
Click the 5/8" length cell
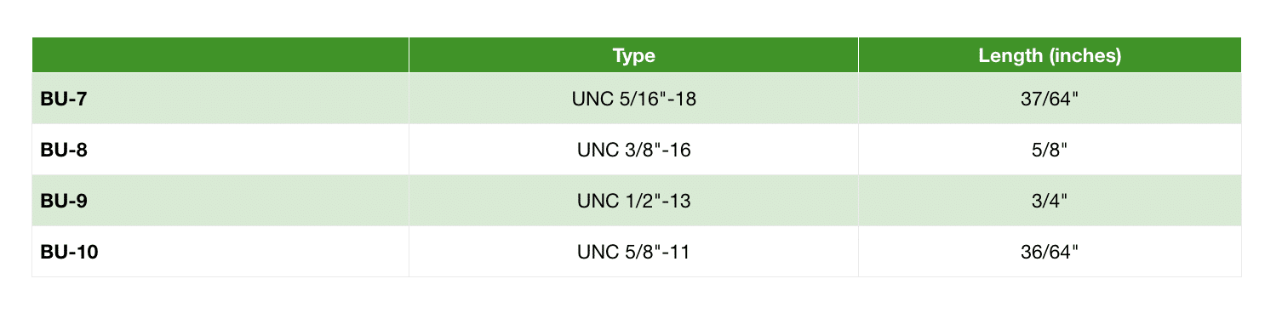[1050, 150]
